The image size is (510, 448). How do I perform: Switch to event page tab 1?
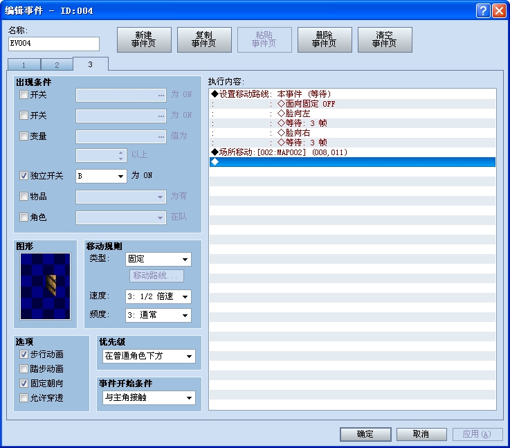pos(24,65)
